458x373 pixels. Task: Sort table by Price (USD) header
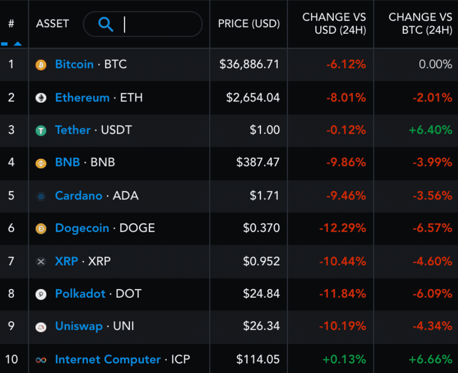[x=249, y=24]
